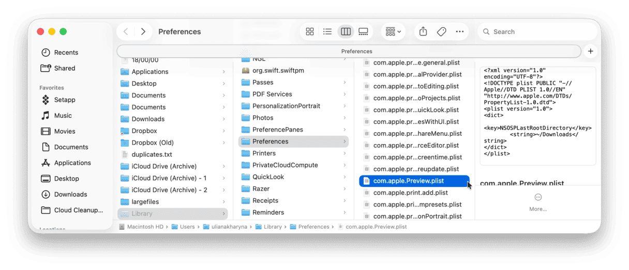
Task: Click Library in path bar
Action: [269, 227]
